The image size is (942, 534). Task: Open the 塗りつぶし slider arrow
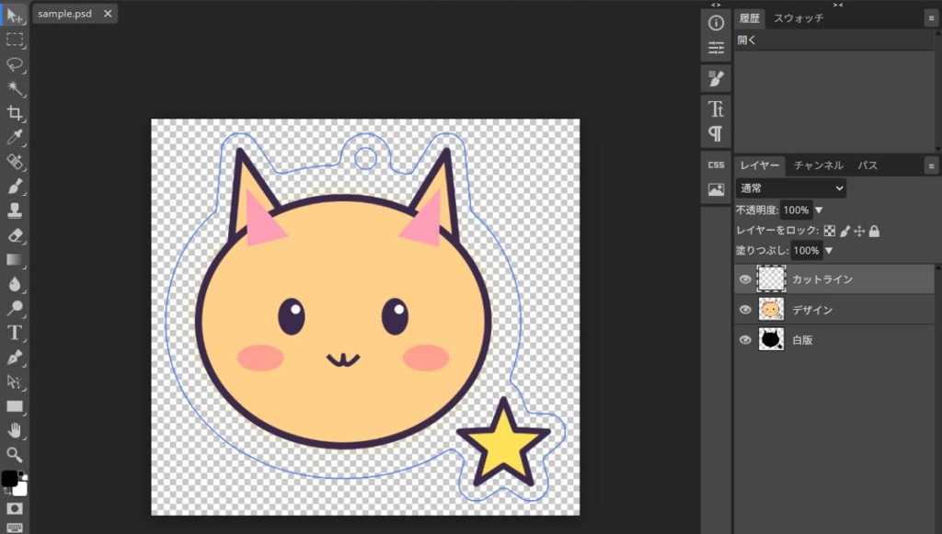point(829,251)
